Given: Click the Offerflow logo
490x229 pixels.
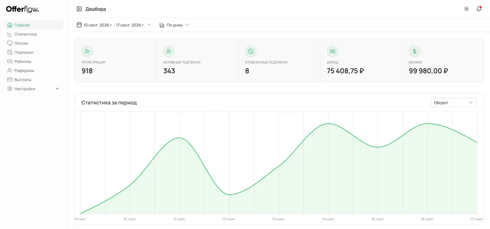Looking at the screenshot, I should pyautogui.click(x=22, y=9).
